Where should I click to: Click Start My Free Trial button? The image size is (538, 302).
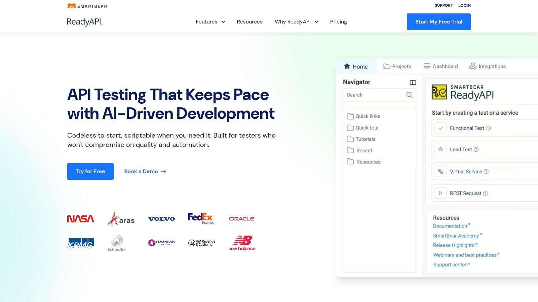click(439, 22)
